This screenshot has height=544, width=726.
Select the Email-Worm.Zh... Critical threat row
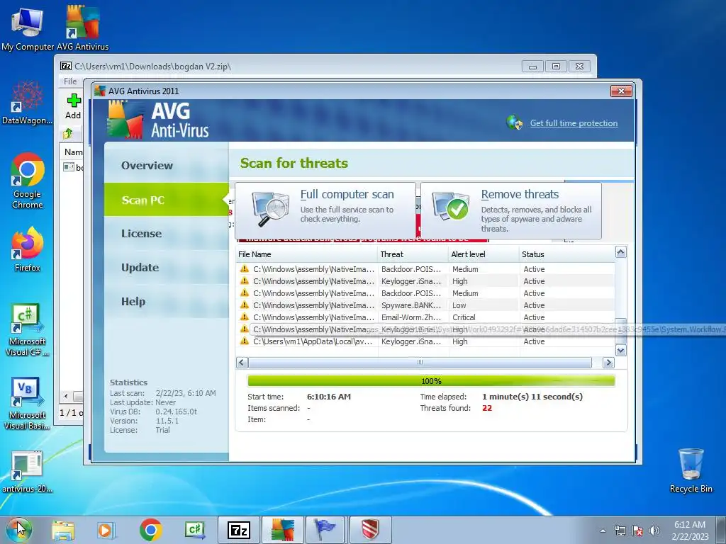[425, 317]
